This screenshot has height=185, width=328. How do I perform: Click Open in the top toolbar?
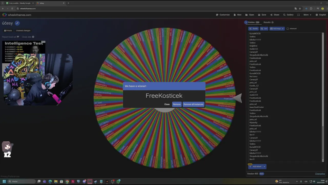[250, 15]
